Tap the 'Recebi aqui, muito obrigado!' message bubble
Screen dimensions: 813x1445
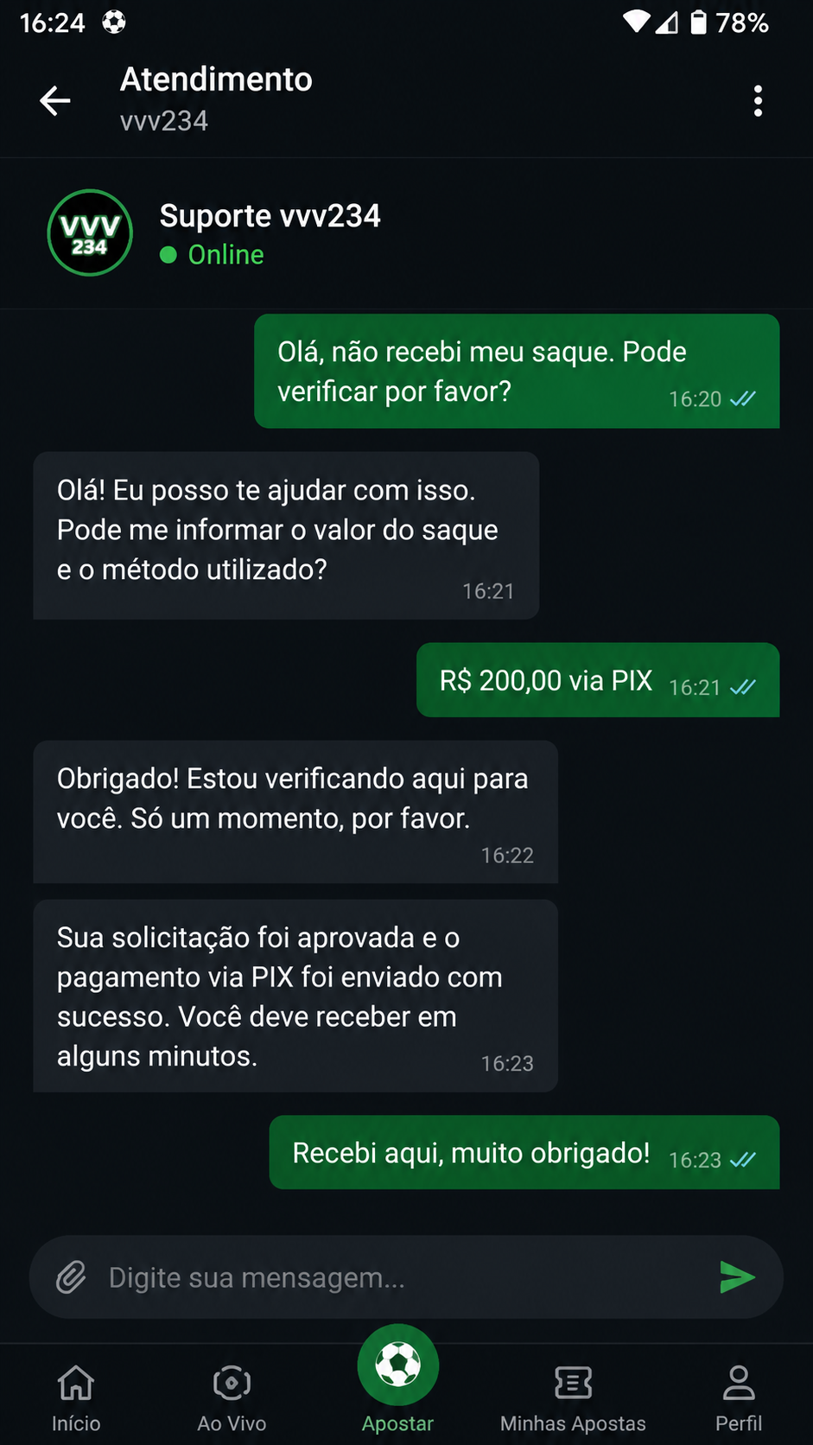pos(524,1153)
